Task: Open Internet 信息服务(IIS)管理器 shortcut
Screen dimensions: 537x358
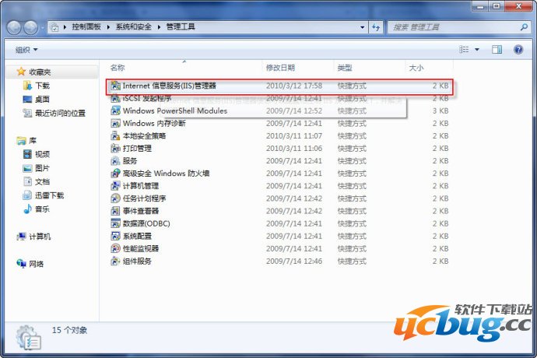Action: point(169,86)
